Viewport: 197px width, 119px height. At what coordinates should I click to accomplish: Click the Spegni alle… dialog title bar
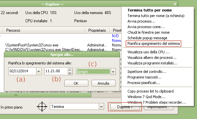pyautogui.click(x=62, y=55)
